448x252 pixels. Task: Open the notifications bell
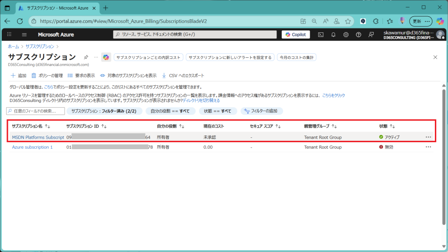pyautogui.click(x=333, y=35)
